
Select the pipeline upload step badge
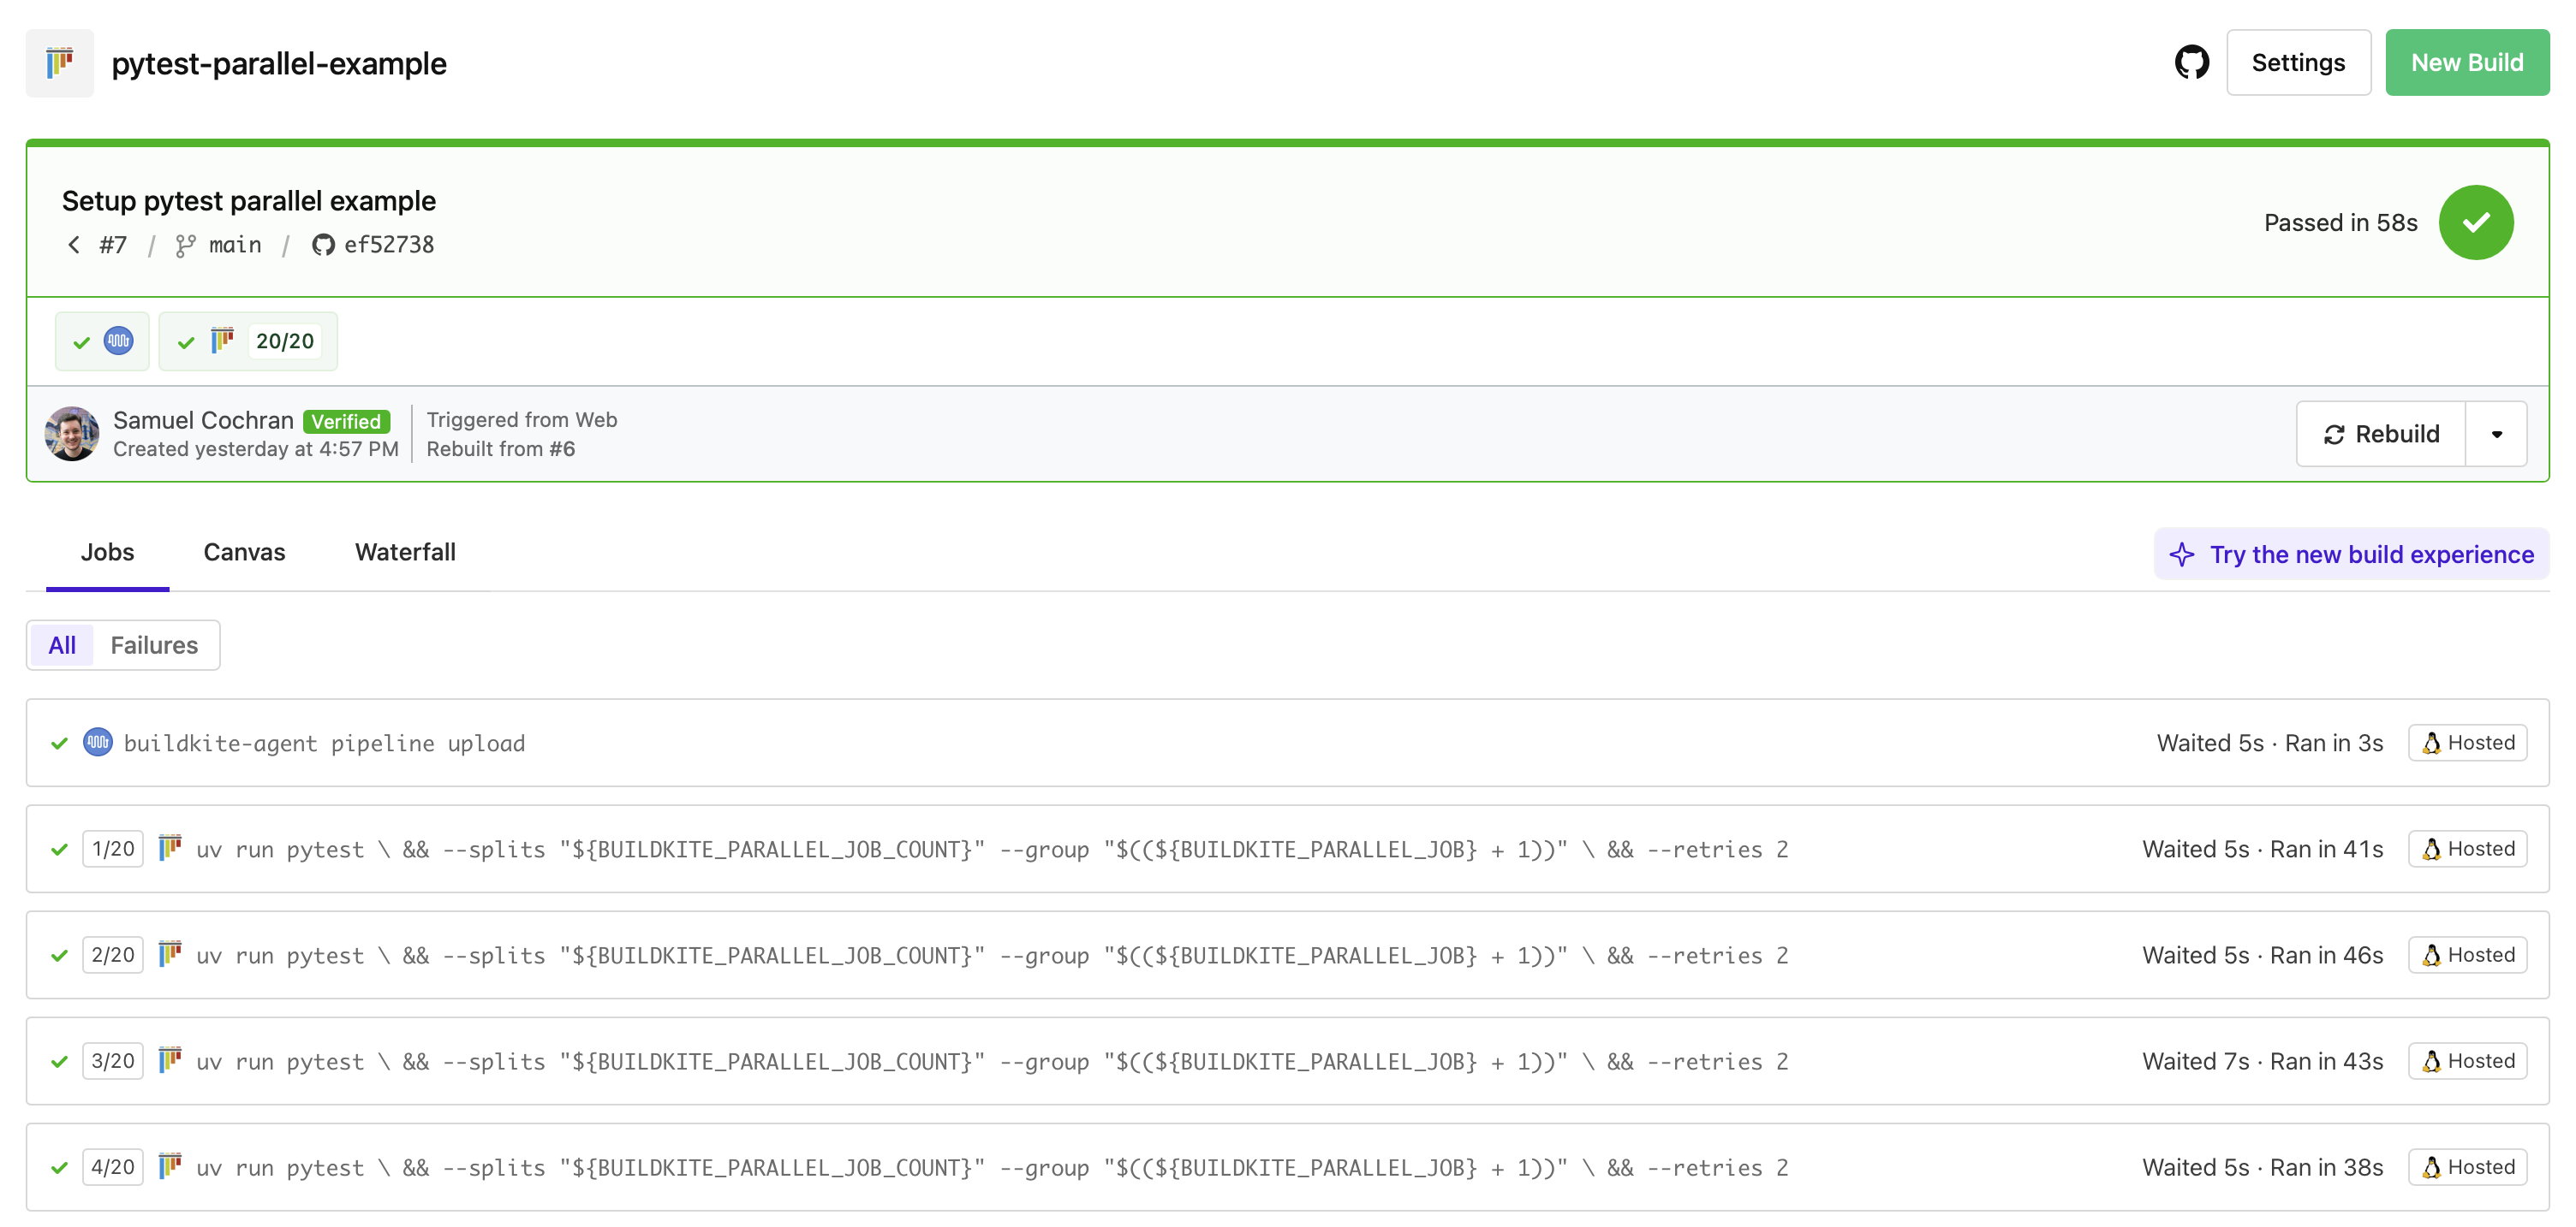coord(102,341)
